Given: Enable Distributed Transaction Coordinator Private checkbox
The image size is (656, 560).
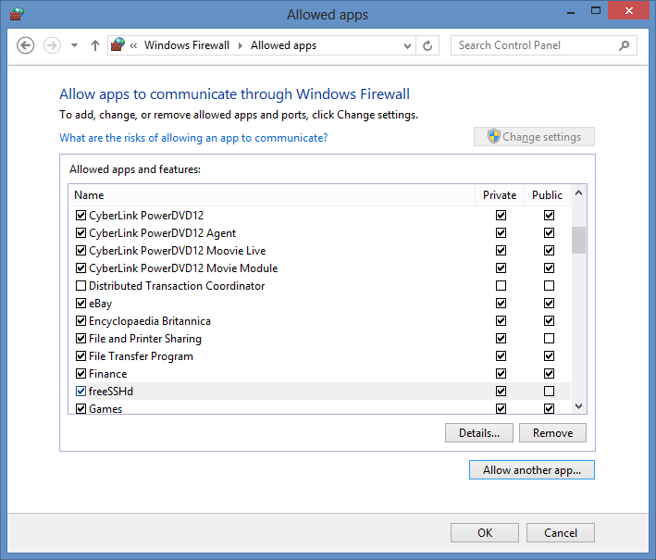Looking at the screenshot, I should (x=501, y=285).
